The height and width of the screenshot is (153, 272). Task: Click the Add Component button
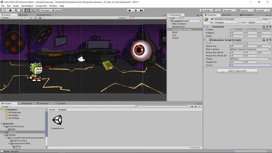pyautogui.click(x=237, y=71)
